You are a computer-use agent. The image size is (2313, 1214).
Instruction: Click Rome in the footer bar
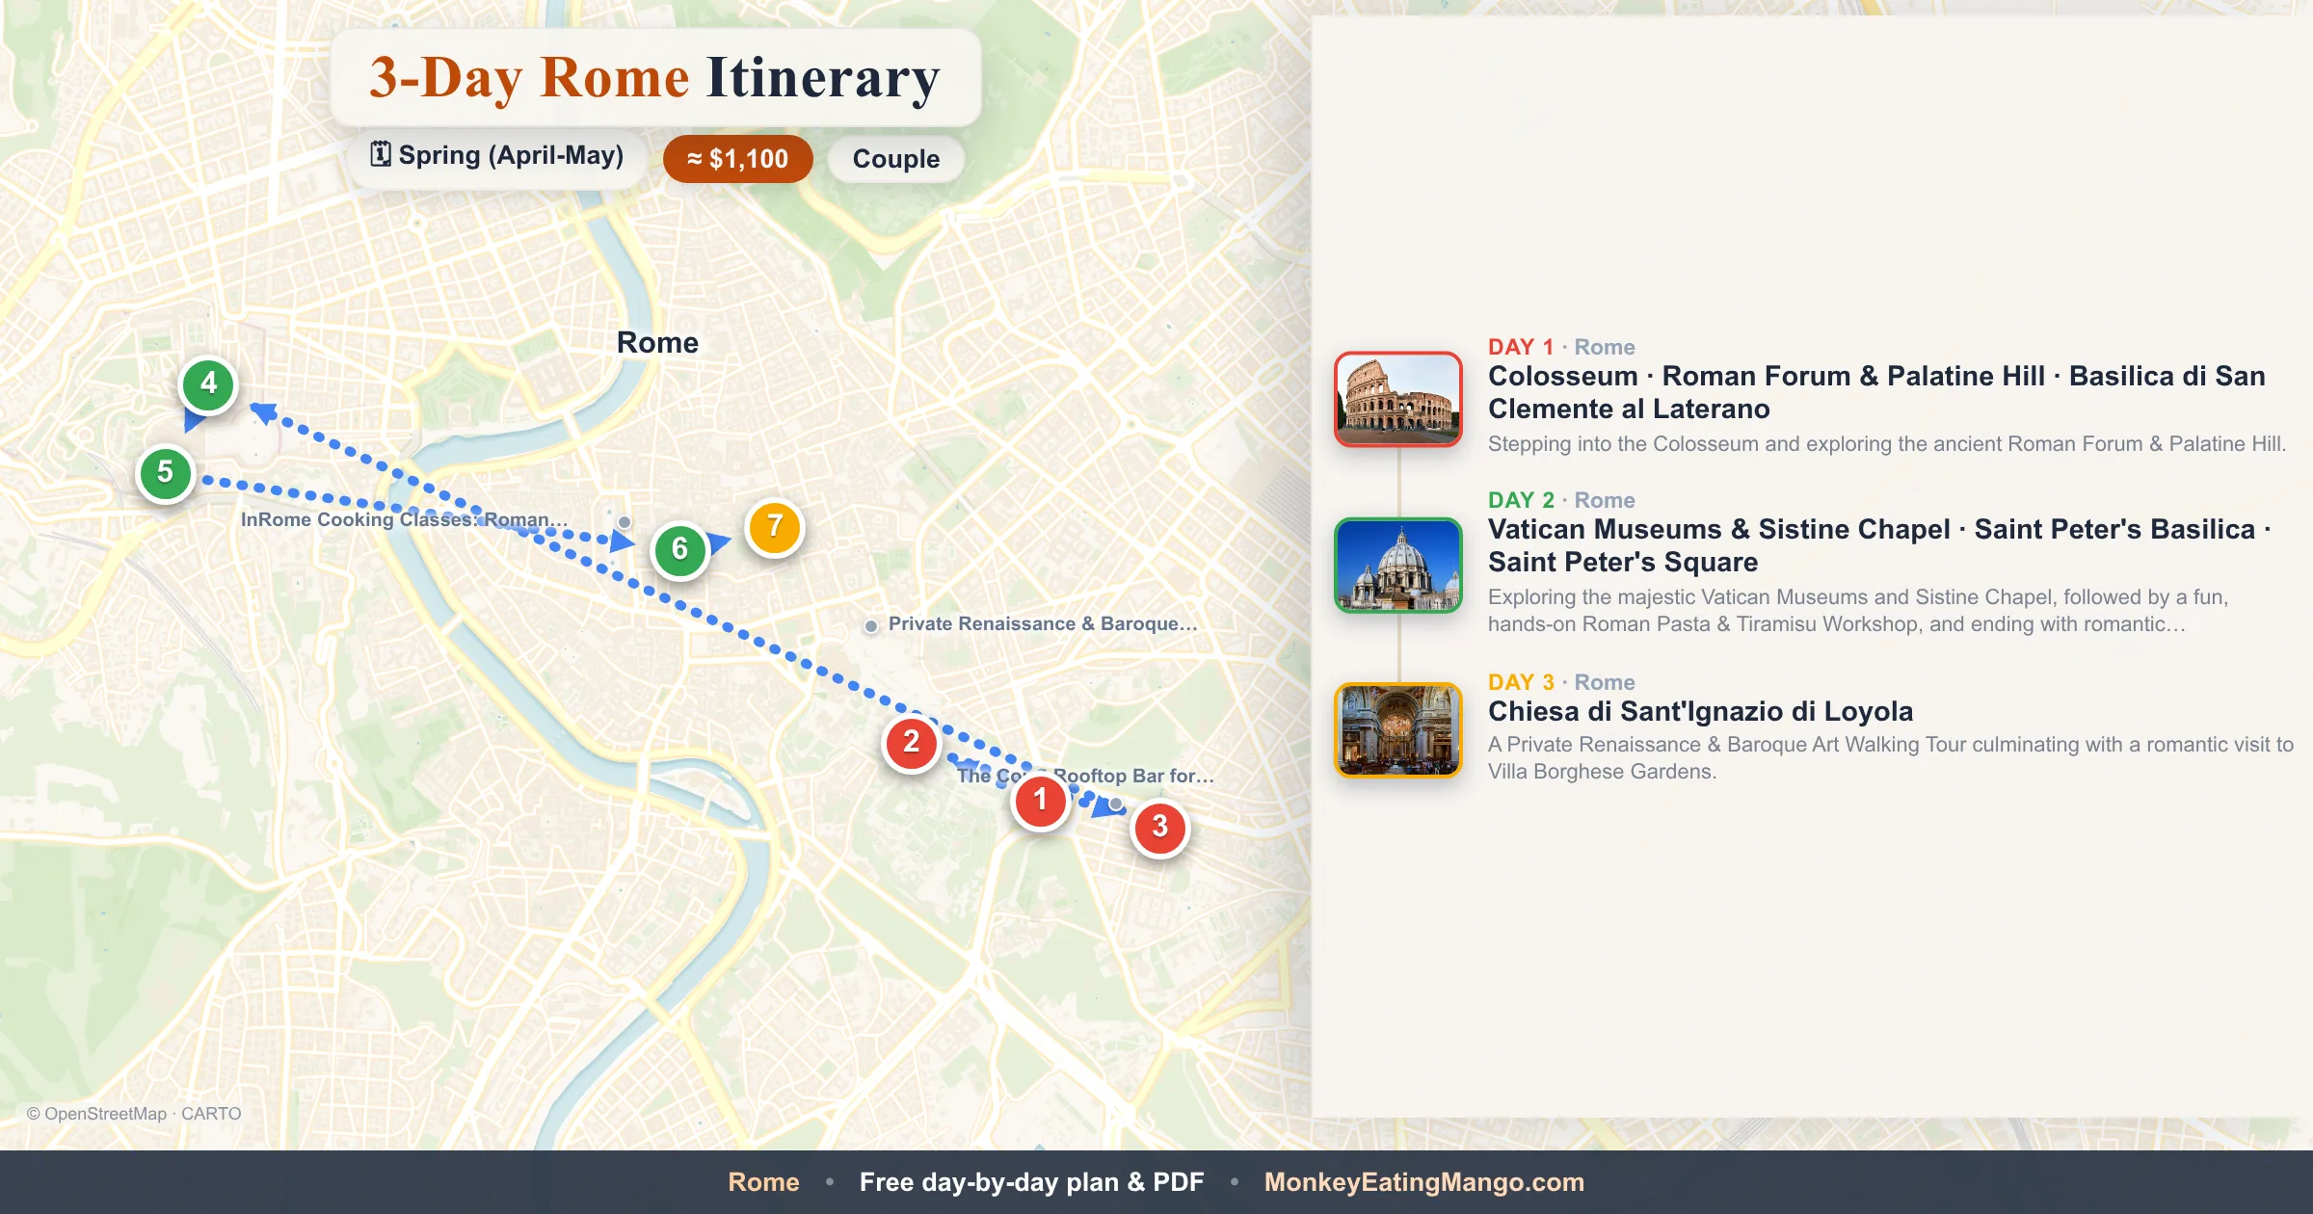point(763,1182)
